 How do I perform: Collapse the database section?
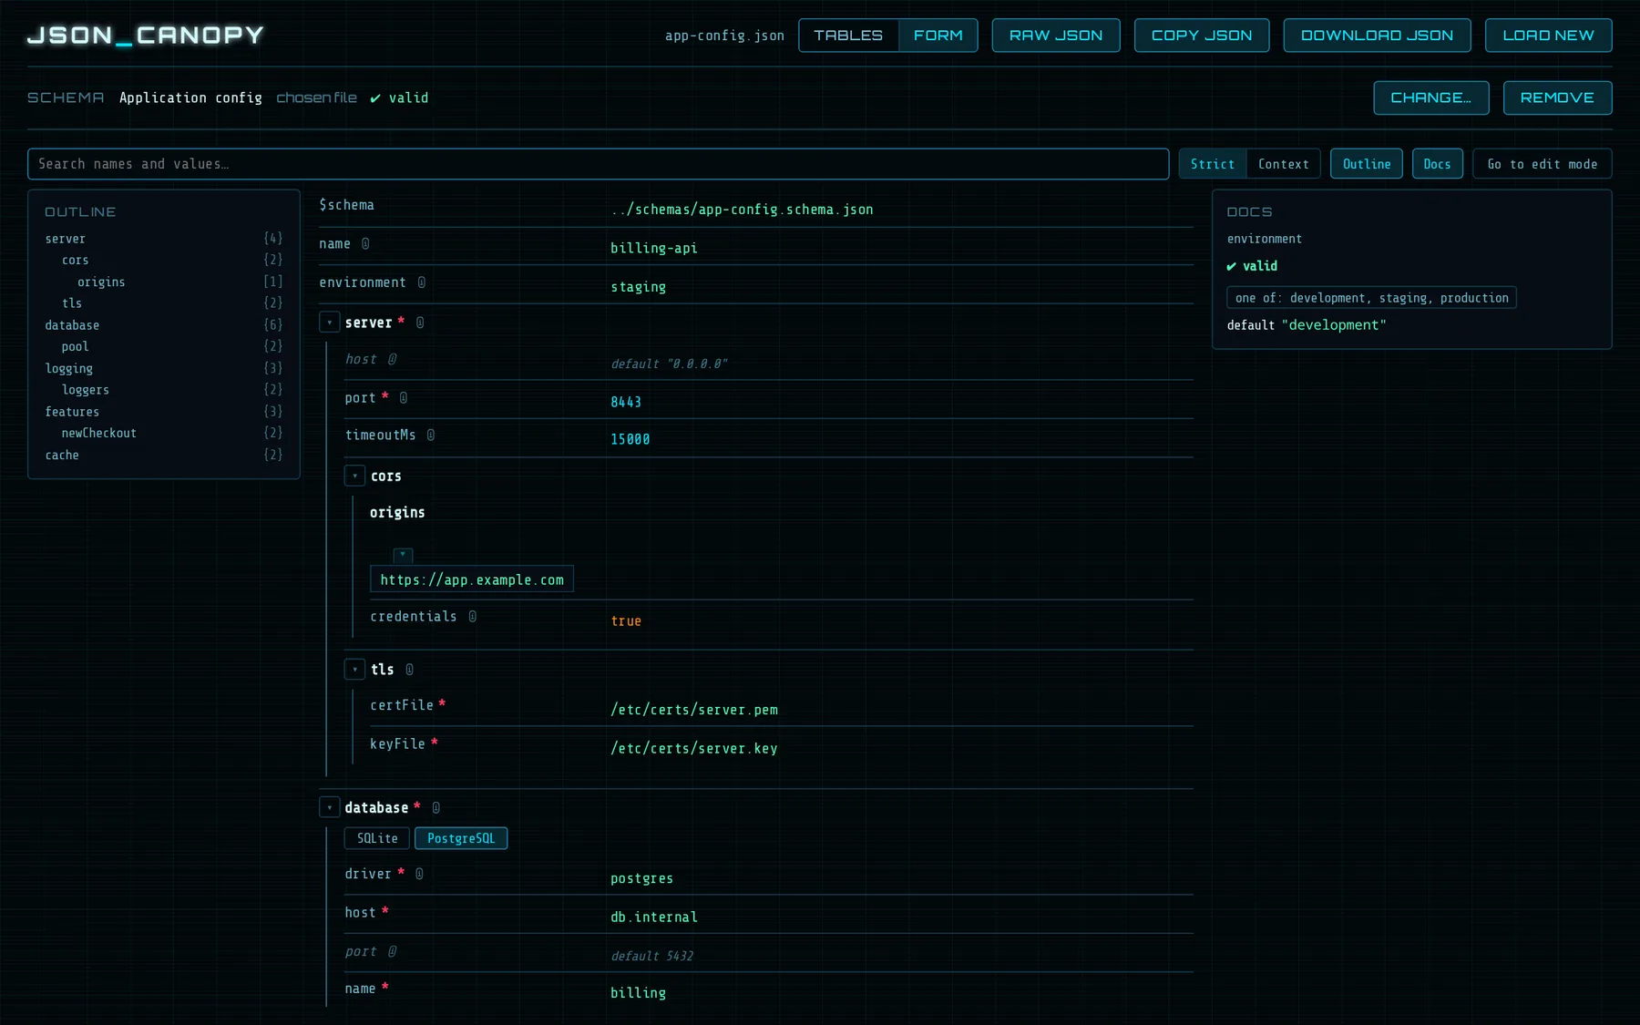[x=330, y=808]
